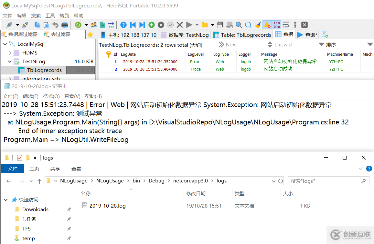Click inside the Explorer search logs box
Image resolution: width=374 pixels, height=244 pixels.
point(325,181)
